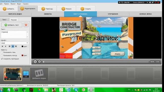Click the recorder pencil draw icon
Viewport: 164px width, 92px height.
coord(153,2)
